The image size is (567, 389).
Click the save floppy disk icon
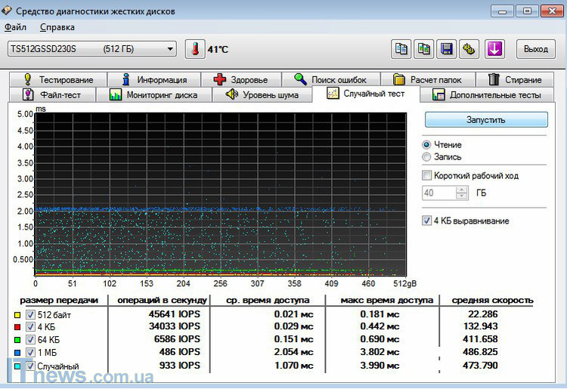(447, 49)
